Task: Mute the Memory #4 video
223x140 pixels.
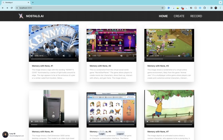Action: [64, 121]
